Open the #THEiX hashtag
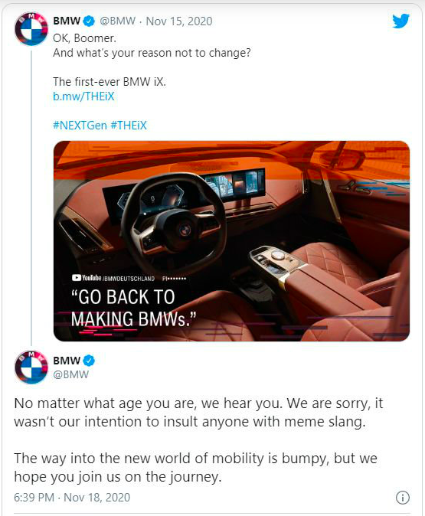 129,126
